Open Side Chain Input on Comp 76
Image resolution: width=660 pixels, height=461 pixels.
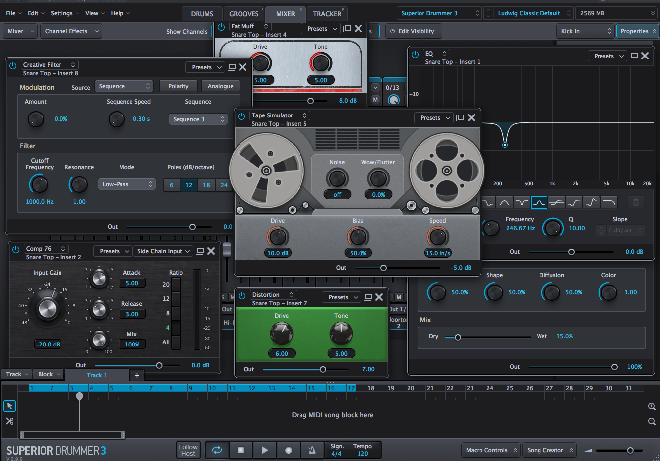163,251
